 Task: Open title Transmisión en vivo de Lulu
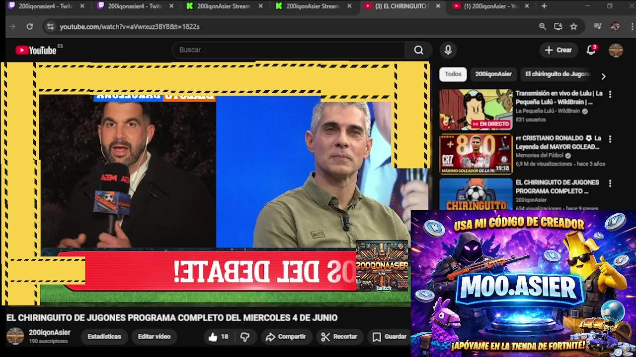[x=559, y=98]
